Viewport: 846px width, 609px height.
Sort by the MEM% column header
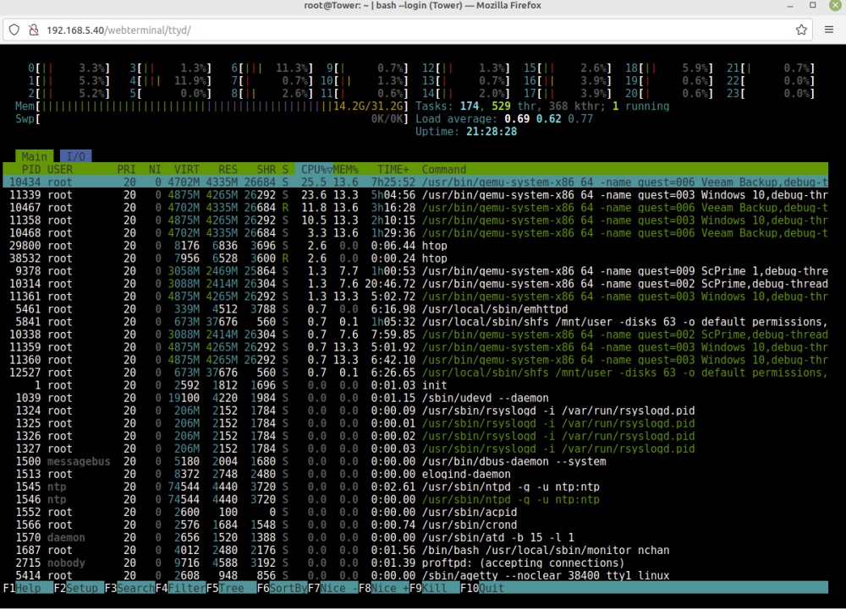pyautogui.click(x=346, y=169)
